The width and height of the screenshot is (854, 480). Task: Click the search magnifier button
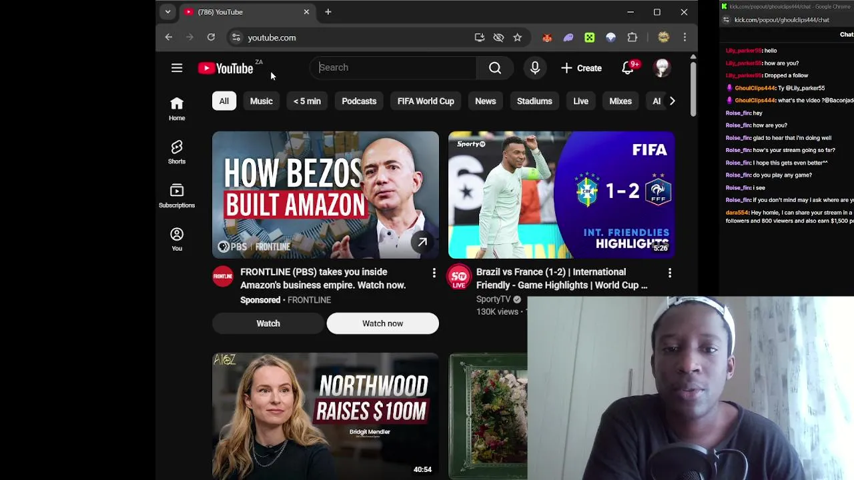(495, 67)
